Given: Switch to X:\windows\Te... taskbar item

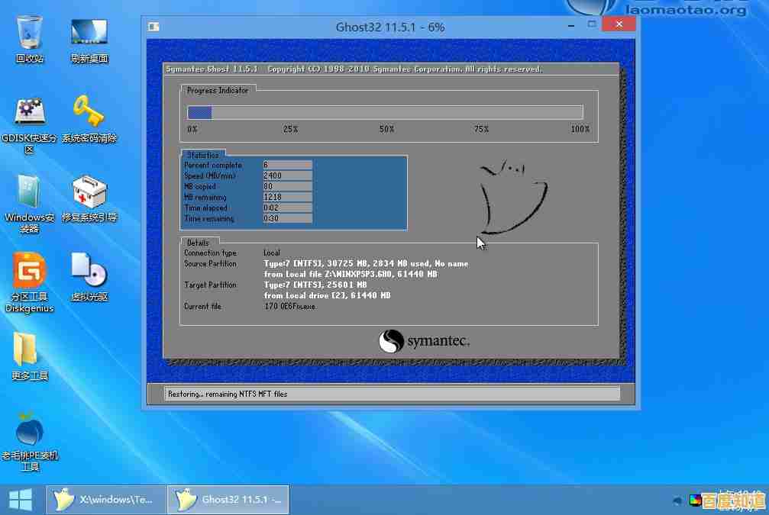Looking at the screenshot, I should (106, 500).
